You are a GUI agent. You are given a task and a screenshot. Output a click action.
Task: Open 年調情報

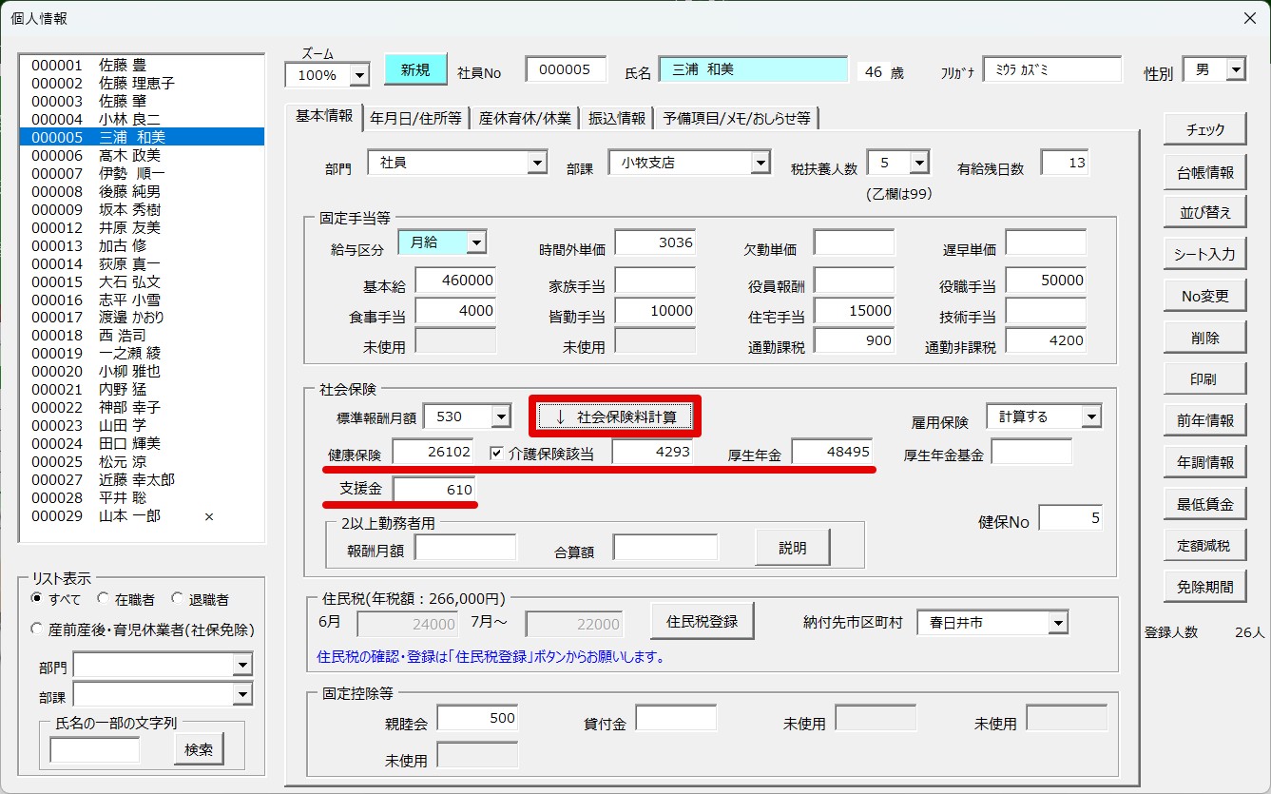point(1205,462)
